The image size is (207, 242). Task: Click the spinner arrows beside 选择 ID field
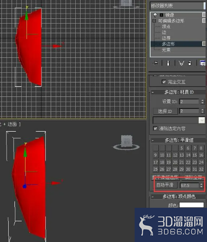[202, 111]
